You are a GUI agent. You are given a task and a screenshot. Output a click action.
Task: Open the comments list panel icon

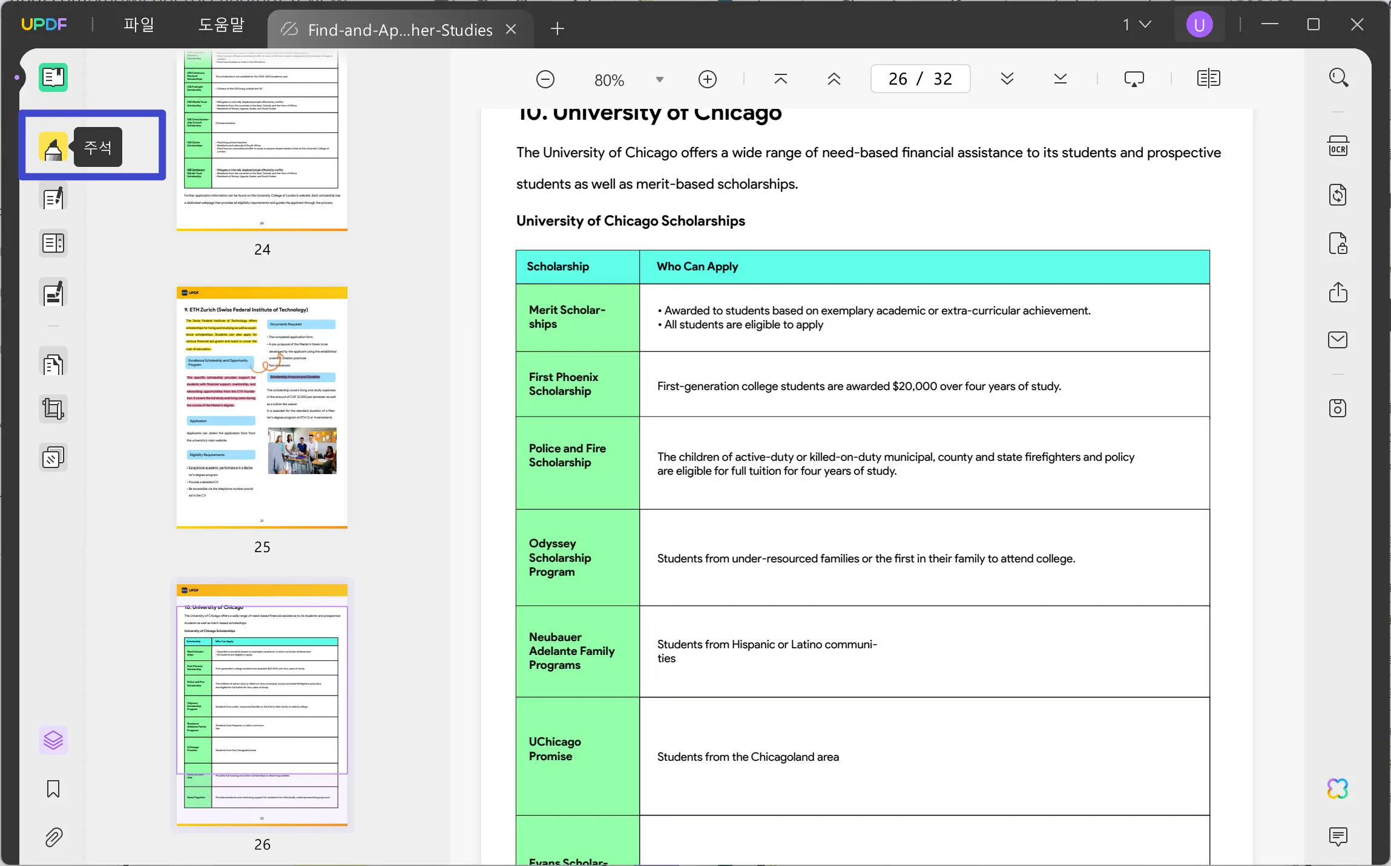coord(1338,837)
